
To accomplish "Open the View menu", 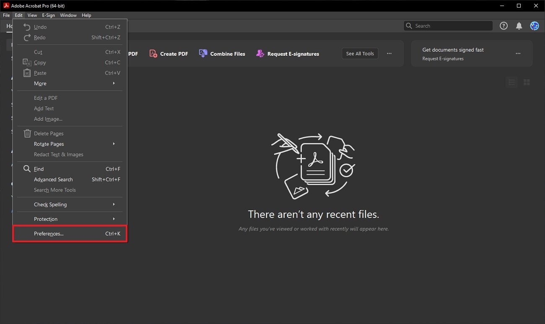I will coord(32,15).
